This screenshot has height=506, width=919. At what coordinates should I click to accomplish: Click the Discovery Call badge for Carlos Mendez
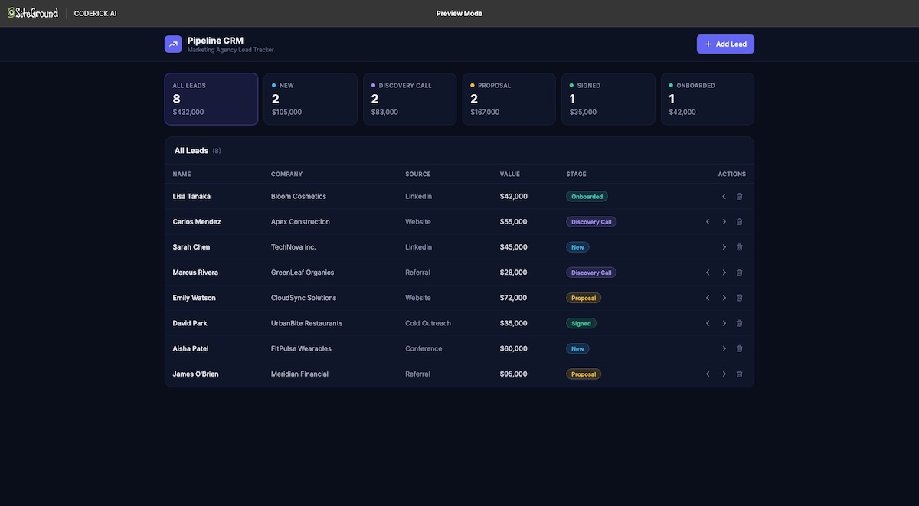click(x=591, y=222)
